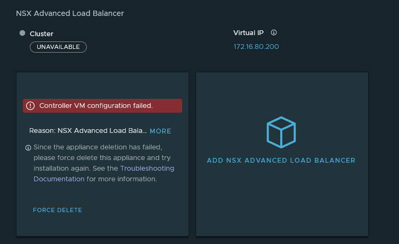Click the UNAVAILABLE status badge

[x=58, y=47]
